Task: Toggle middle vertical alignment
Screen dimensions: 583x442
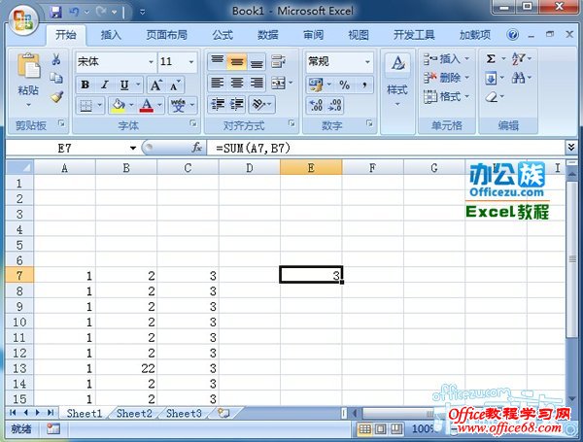Action: click(237, 61)
